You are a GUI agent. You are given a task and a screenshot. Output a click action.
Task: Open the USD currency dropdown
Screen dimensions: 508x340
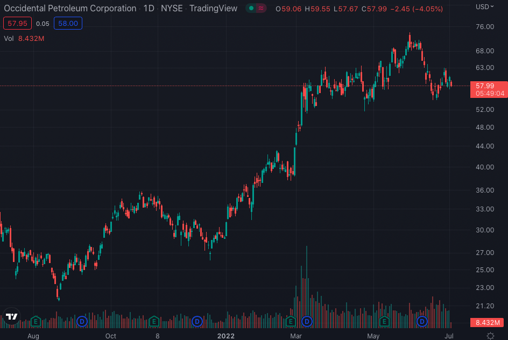coord(485,7)
